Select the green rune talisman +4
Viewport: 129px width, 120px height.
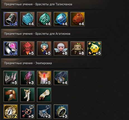(x=44, y=19)
